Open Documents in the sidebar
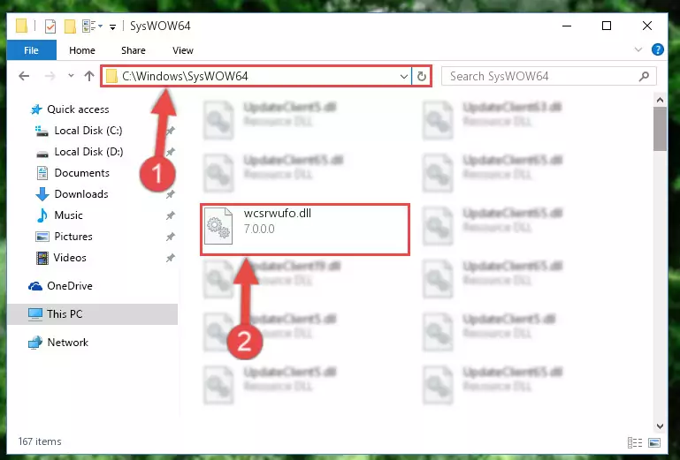Viewport: 680px width, 460px height. tap(81, 173)
